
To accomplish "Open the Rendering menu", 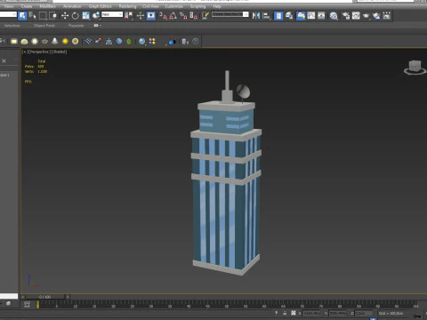I will 127,6.
